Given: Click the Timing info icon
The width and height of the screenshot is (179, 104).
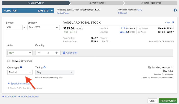Looking at the screenshot, I should 44,67.
